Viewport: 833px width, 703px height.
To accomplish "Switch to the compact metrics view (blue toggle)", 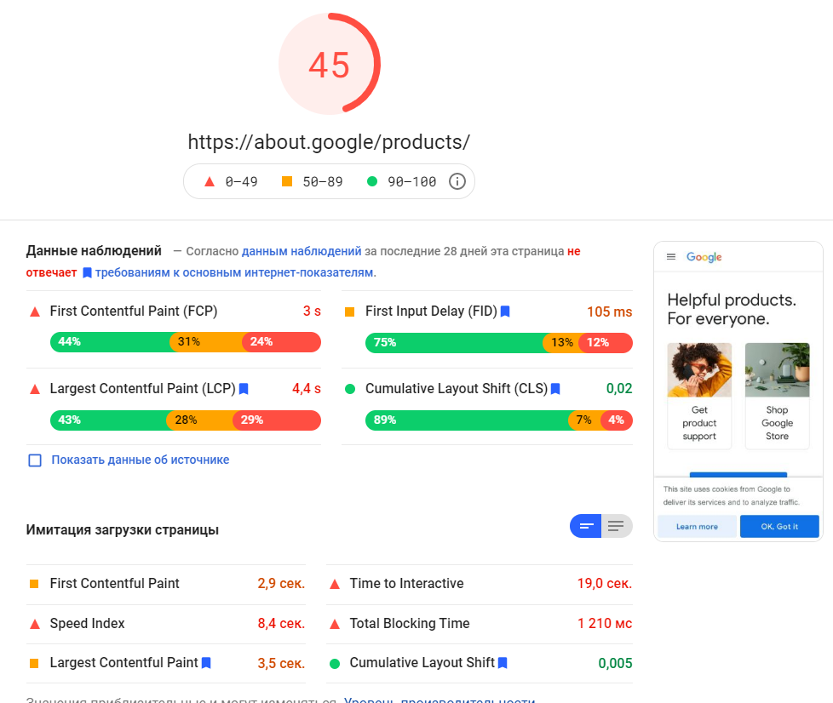I will (x=586, y=526).
